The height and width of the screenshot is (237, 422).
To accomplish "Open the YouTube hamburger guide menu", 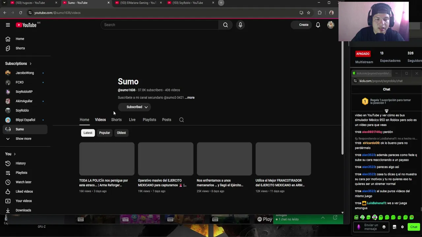I will 8,25.
